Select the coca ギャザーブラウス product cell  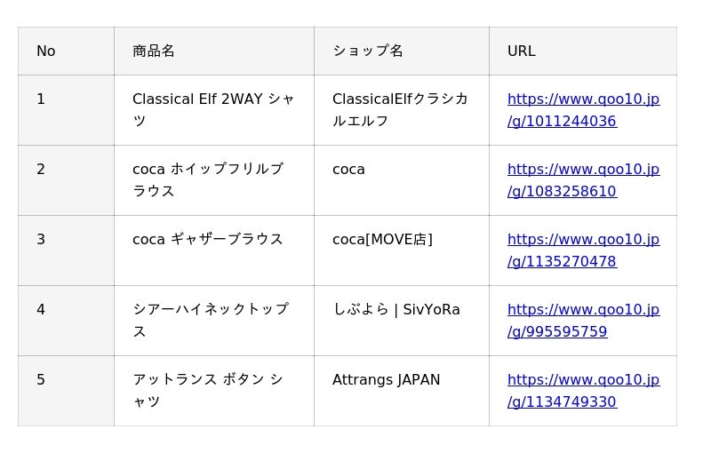click(x=208, y=240)
